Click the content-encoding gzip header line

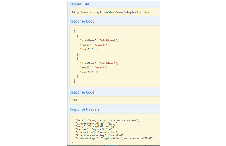click(97, 123)
